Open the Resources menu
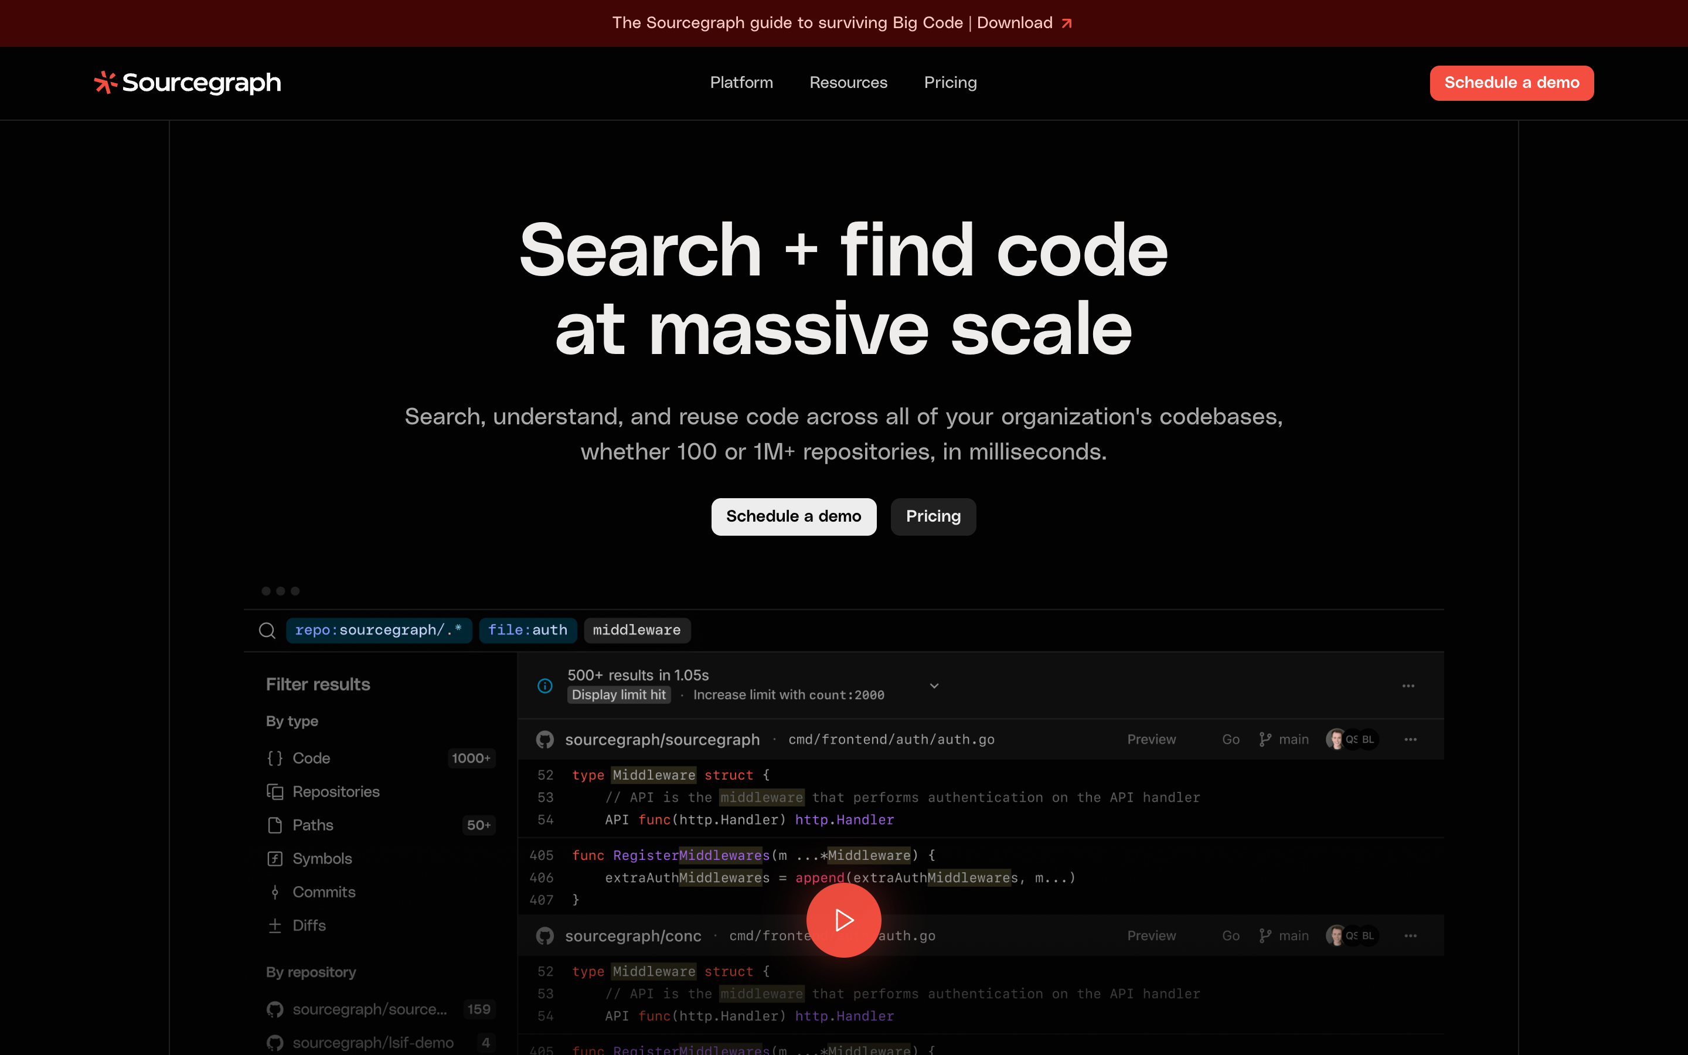This screenshot has height=1055, width=1688. [848, 82]
